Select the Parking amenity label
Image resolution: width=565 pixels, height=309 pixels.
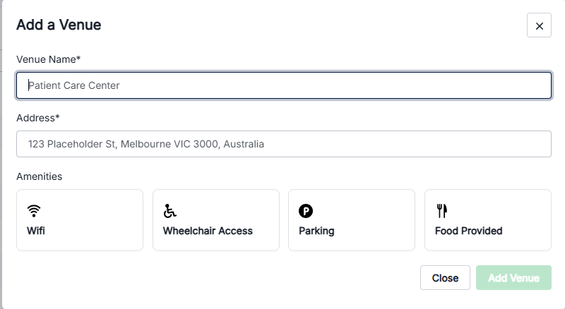(x=316, y=231)
